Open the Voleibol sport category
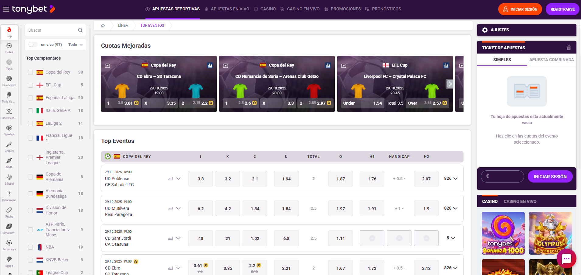 click(x=9, y=130)
